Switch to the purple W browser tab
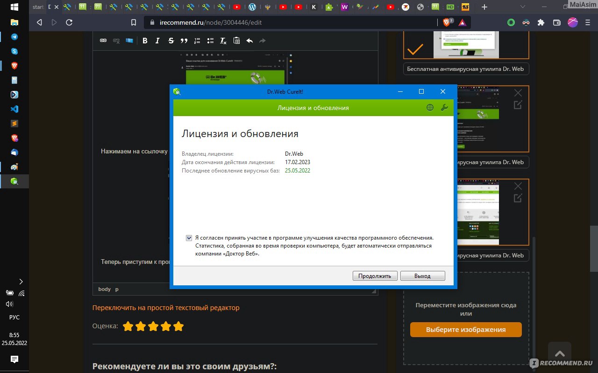 pyautogui.click(x=344, y=7)
